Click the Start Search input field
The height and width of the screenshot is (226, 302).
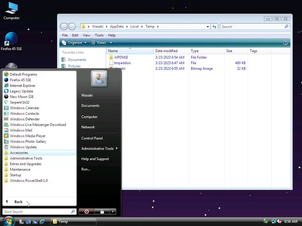[x=39, y=212]
